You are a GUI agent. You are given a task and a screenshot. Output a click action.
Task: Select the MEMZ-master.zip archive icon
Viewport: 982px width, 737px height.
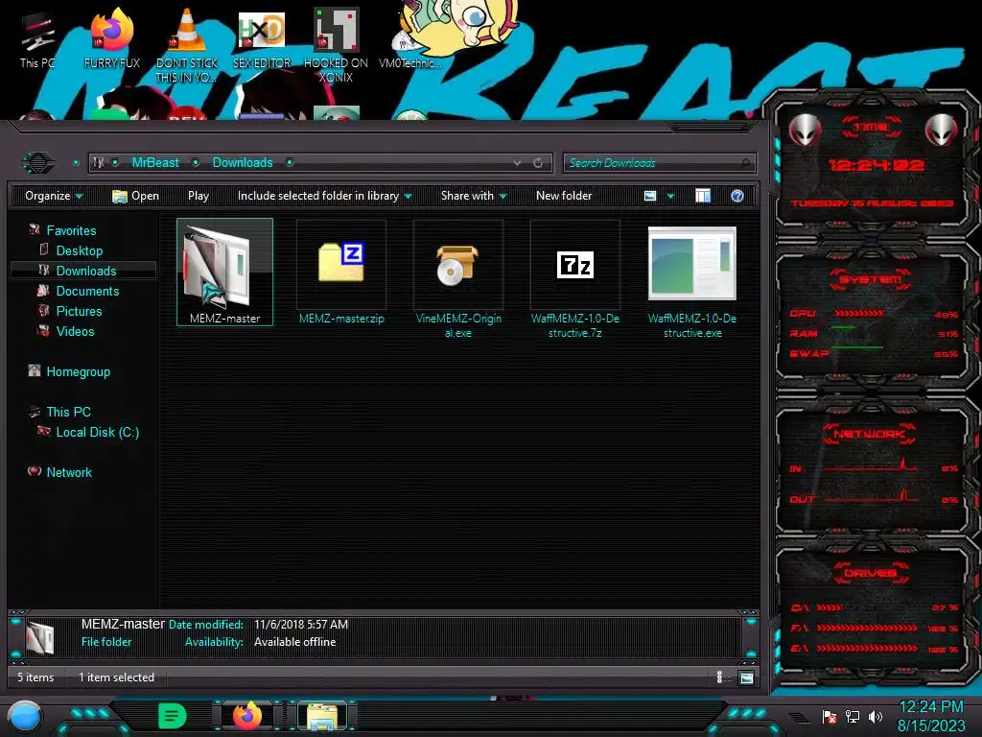341,262
